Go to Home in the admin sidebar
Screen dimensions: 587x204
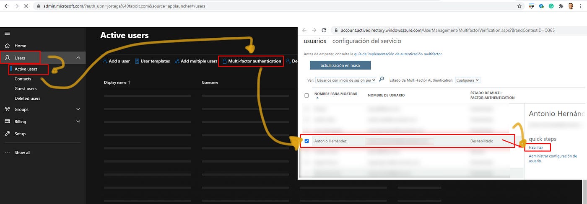click(20, 46)
